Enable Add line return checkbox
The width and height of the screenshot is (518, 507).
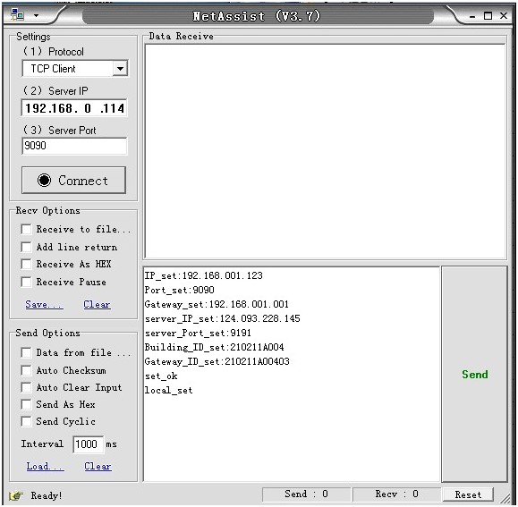click(26, 247)
